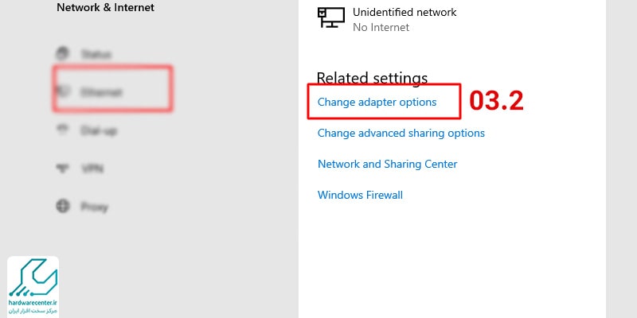
Task: Click the Proxy globe icon in sidebar
Action: 63,207
